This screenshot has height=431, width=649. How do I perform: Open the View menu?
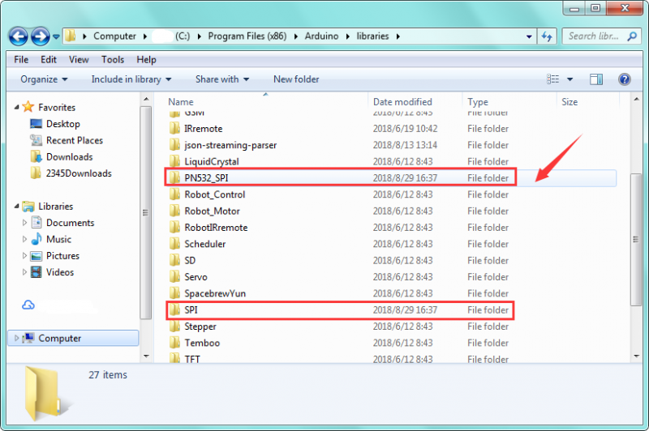79,59
